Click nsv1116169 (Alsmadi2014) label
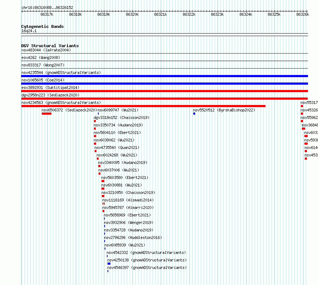 click(128, 200)
